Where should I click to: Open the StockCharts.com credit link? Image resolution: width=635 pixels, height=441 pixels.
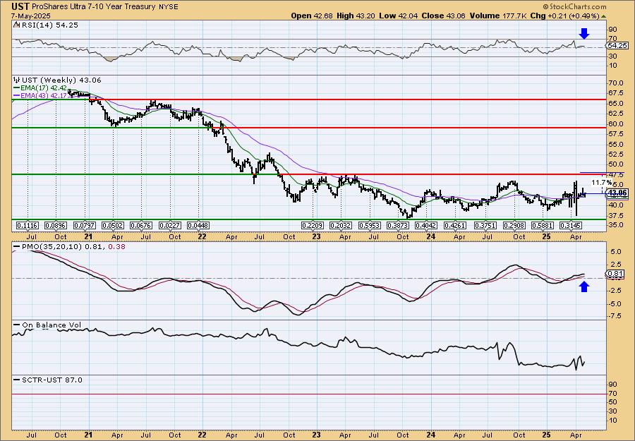pyautogui.click(x=574, y=6)
